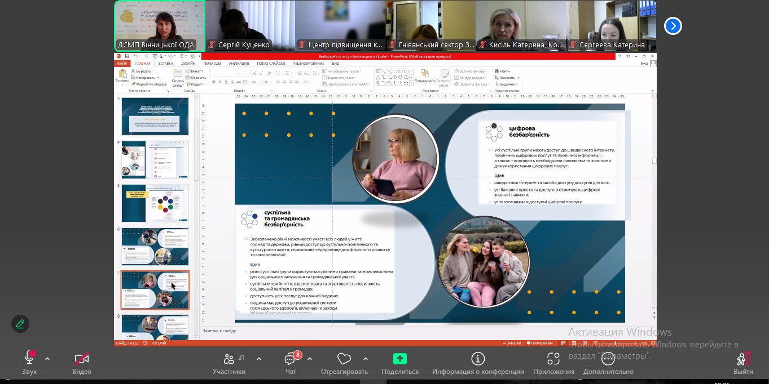Click the ДСМП Вінницької ОДА video tile

160,26
